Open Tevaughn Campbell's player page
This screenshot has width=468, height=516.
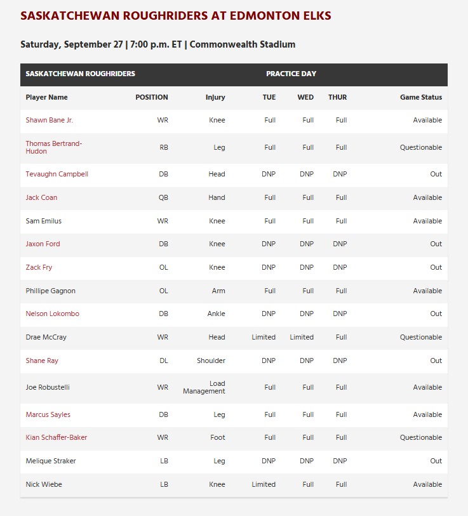tap(57, 174)
